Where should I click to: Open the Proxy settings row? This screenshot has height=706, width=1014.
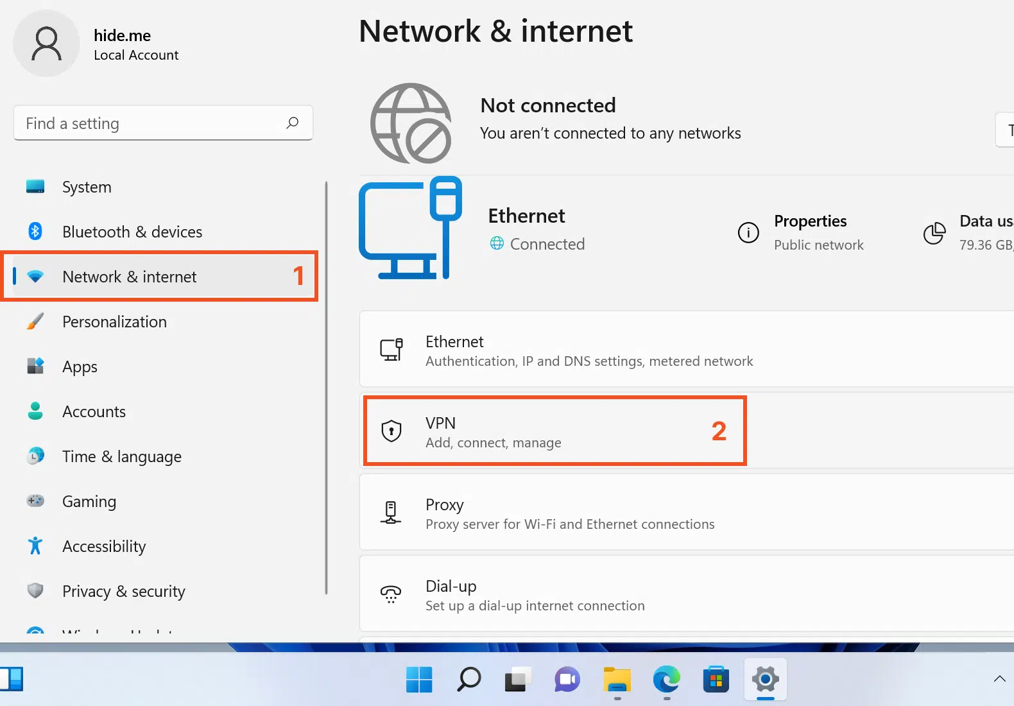click(687, 512)
